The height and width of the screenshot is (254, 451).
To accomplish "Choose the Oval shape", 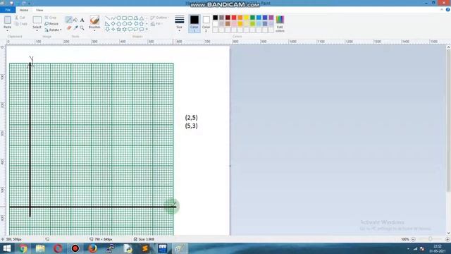I will 118,18.
